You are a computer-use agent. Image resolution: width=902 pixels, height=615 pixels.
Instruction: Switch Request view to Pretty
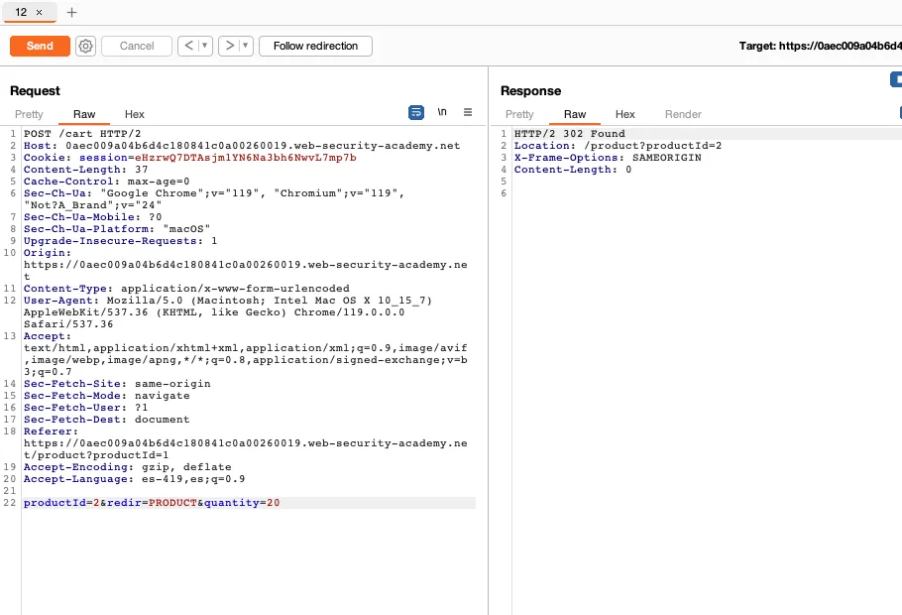pos(29,114)
